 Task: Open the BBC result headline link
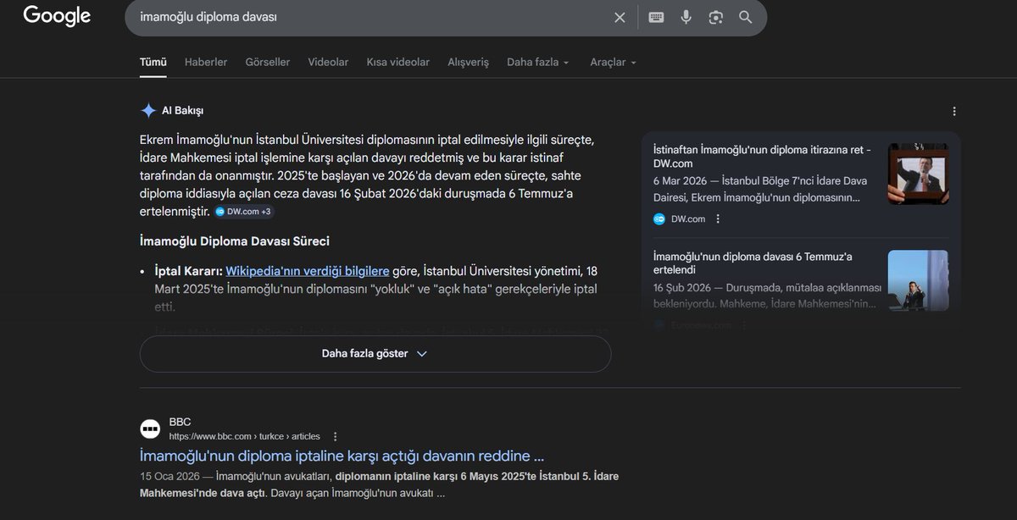click(x=342, y=456)
